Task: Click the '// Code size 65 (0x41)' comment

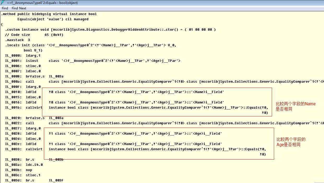Action: (x=34, y=35)
